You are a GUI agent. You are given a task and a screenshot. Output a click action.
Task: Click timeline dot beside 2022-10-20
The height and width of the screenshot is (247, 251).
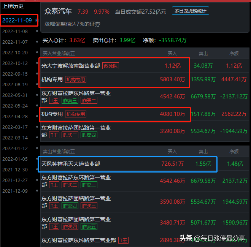37,52
